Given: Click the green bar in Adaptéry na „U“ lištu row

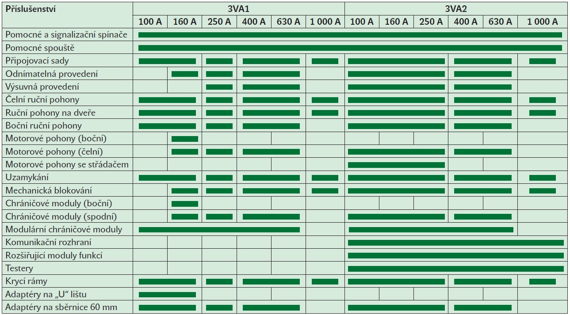Looking at the screenshot, I should tap(167, 295).
